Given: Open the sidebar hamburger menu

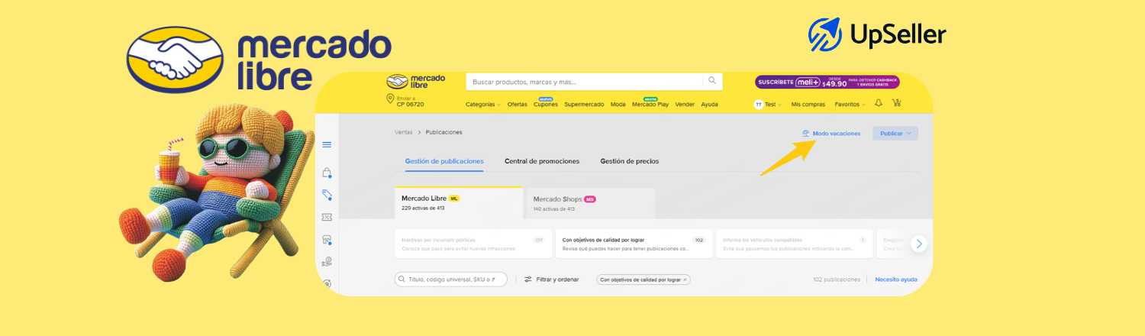Looking at the screenshot, I should click(x=327, y=145).
